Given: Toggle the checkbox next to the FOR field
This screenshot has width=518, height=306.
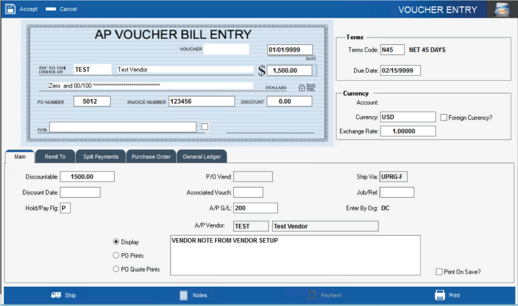Looking at the screenshot, I should [204, 126].
